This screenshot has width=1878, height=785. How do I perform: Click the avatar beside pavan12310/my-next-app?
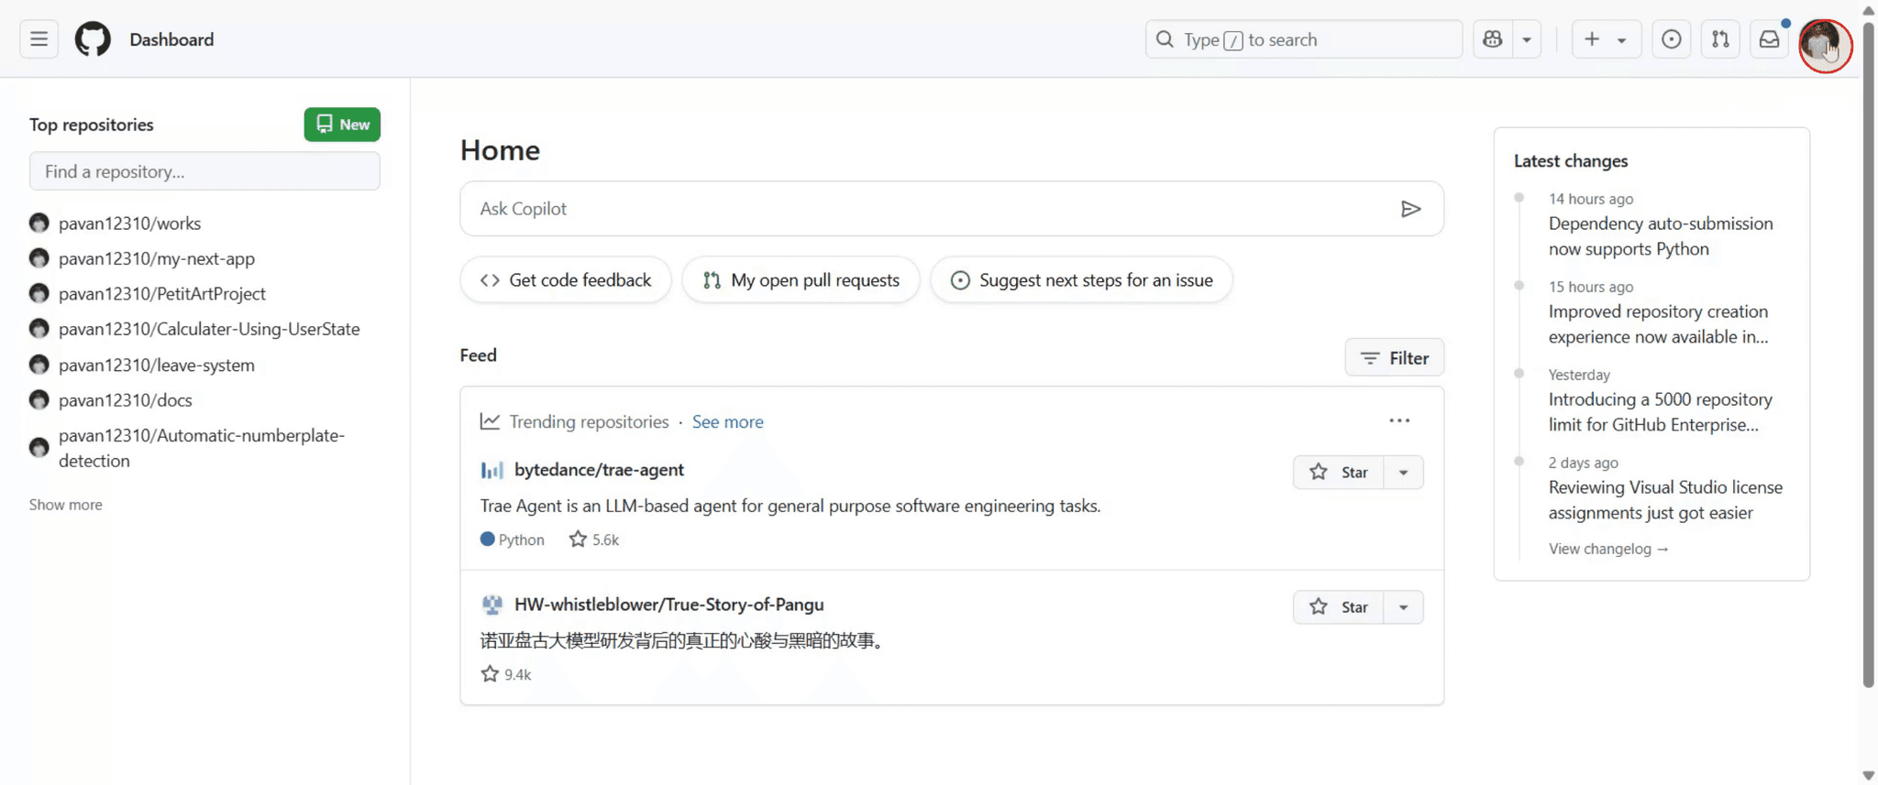pyautogui.click(x=39, y=259)
